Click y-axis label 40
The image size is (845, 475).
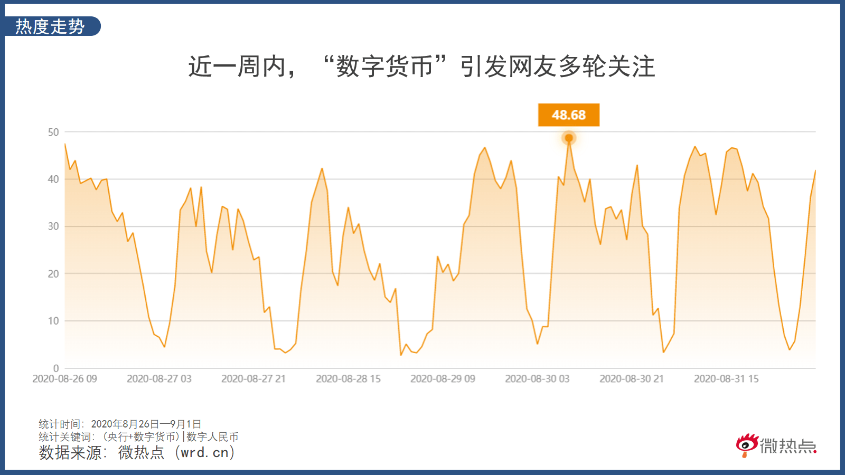(x=53, y=179)
